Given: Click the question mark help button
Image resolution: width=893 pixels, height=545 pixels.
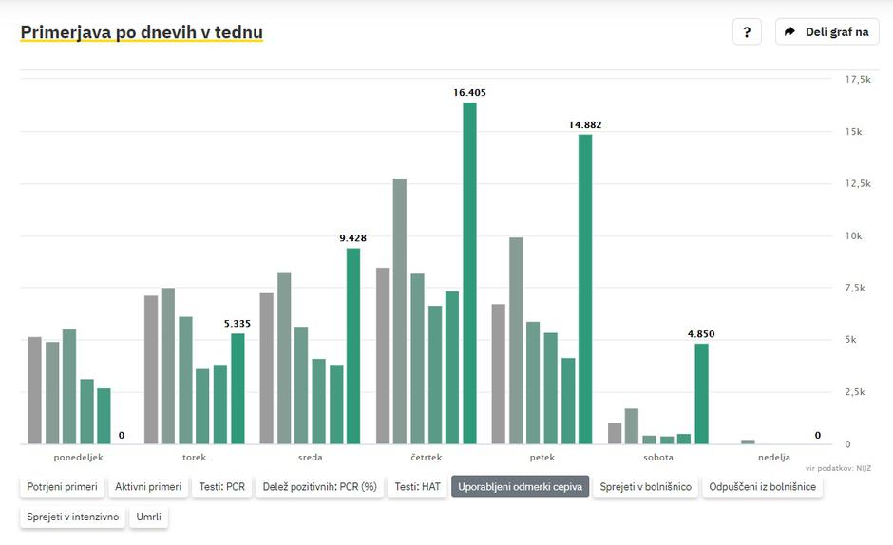Looking at the screenshot, I should [747, 31].
